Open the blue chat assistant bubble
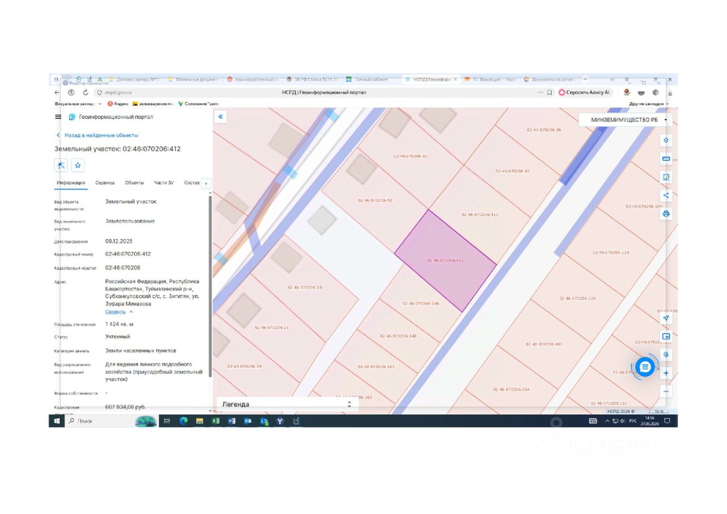Image resolution: width=727 pixels, height=514 pixels. [x=645, y=367]
